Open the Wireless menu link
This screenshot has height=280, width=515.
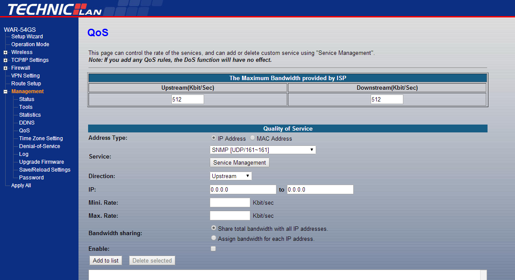click(x=22, y=52)
